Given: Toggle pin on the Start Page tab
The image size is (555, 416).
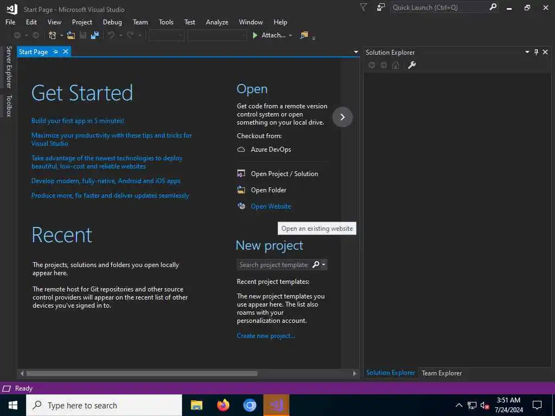Looking at the screenshot, I should [56, 51].
